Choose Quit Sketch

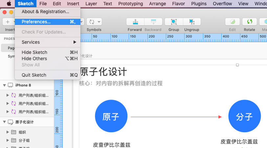pyautogui.click(x=48, y=75)
